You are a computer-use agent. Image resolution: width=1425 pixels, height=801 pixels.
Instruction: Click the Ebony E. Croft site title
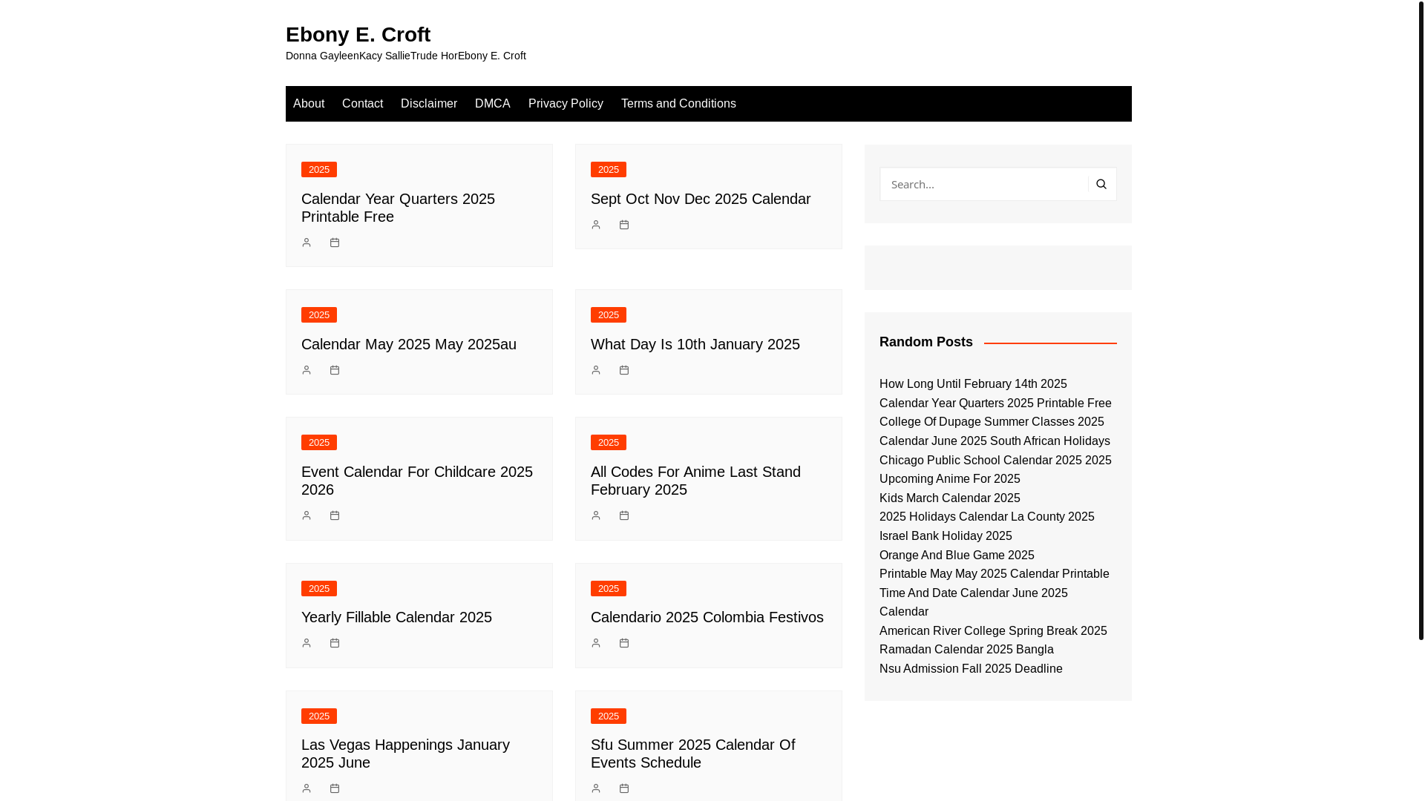pyautogui.click(x=358, y=34)
